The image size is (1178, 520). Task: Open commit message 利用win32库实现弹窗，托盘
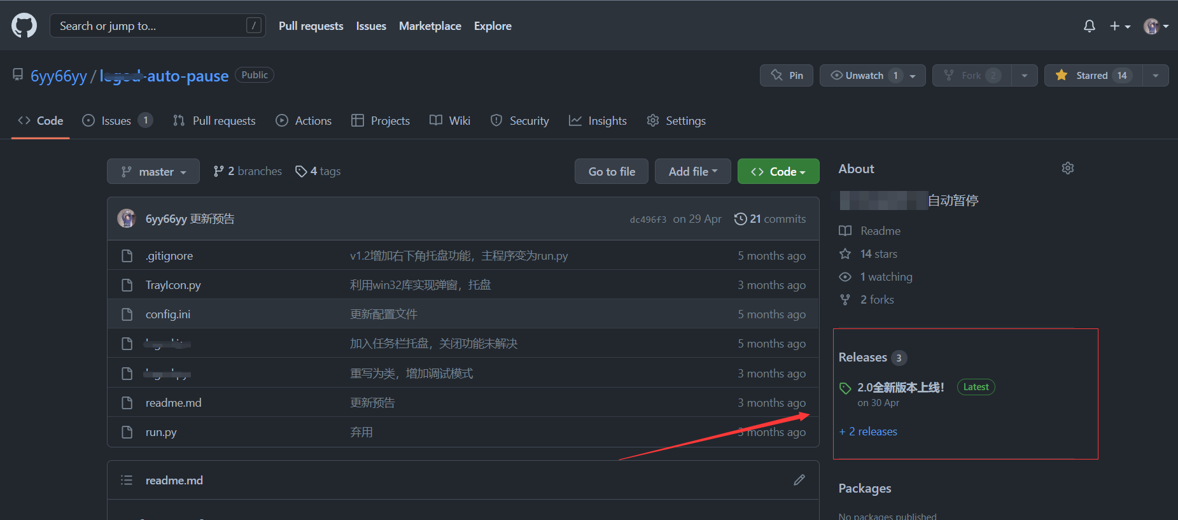click(x=421, y=285)
